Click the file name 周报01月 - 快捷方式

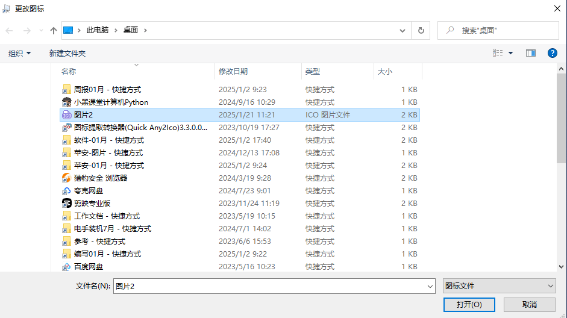click(x=107, y=89)
